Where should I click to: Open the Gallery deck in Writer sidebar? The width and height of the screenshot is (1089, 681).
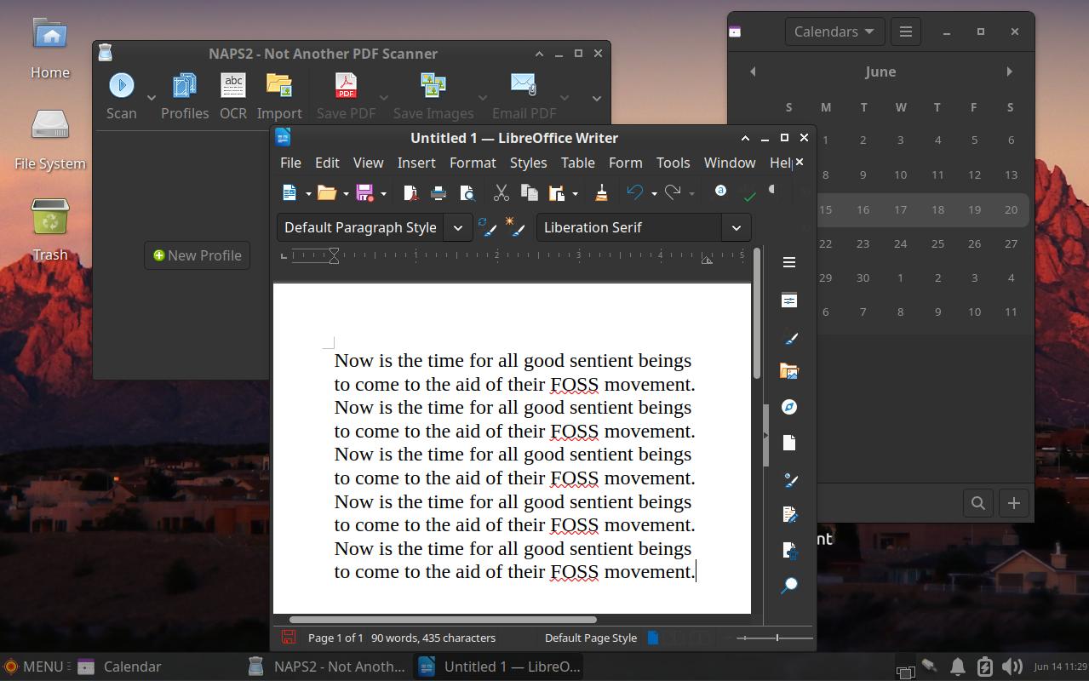[x=789, y=371]
